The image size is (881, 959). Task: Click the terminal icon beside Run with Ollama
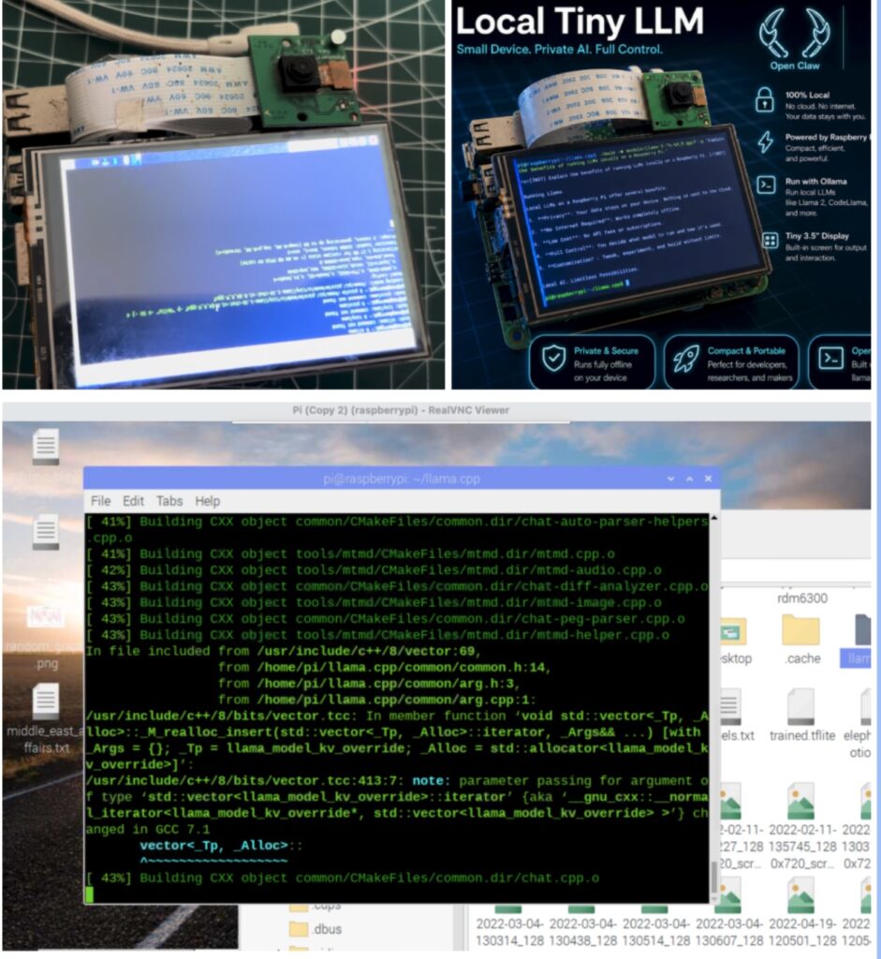(766, 184)
